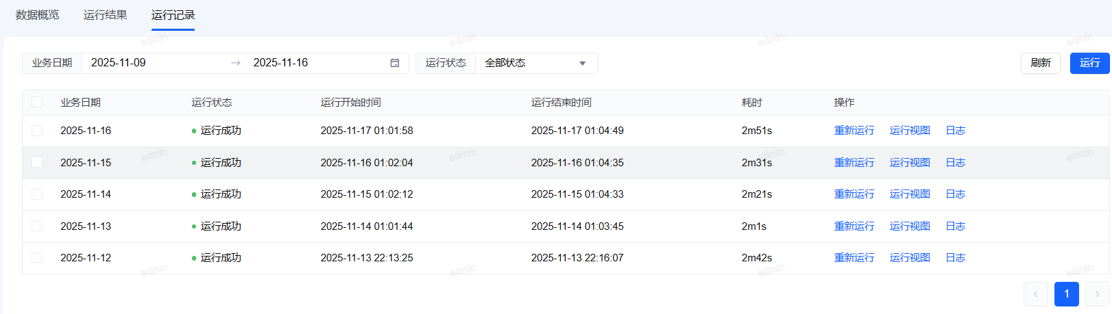Click 重新运行 for 2025-11-15

(x=854, y=163)
